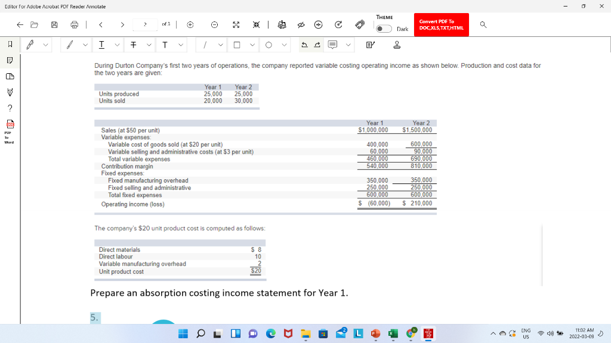The image size is (611, 343).
Task: Save the PDF document
Action: pos(54,25)
